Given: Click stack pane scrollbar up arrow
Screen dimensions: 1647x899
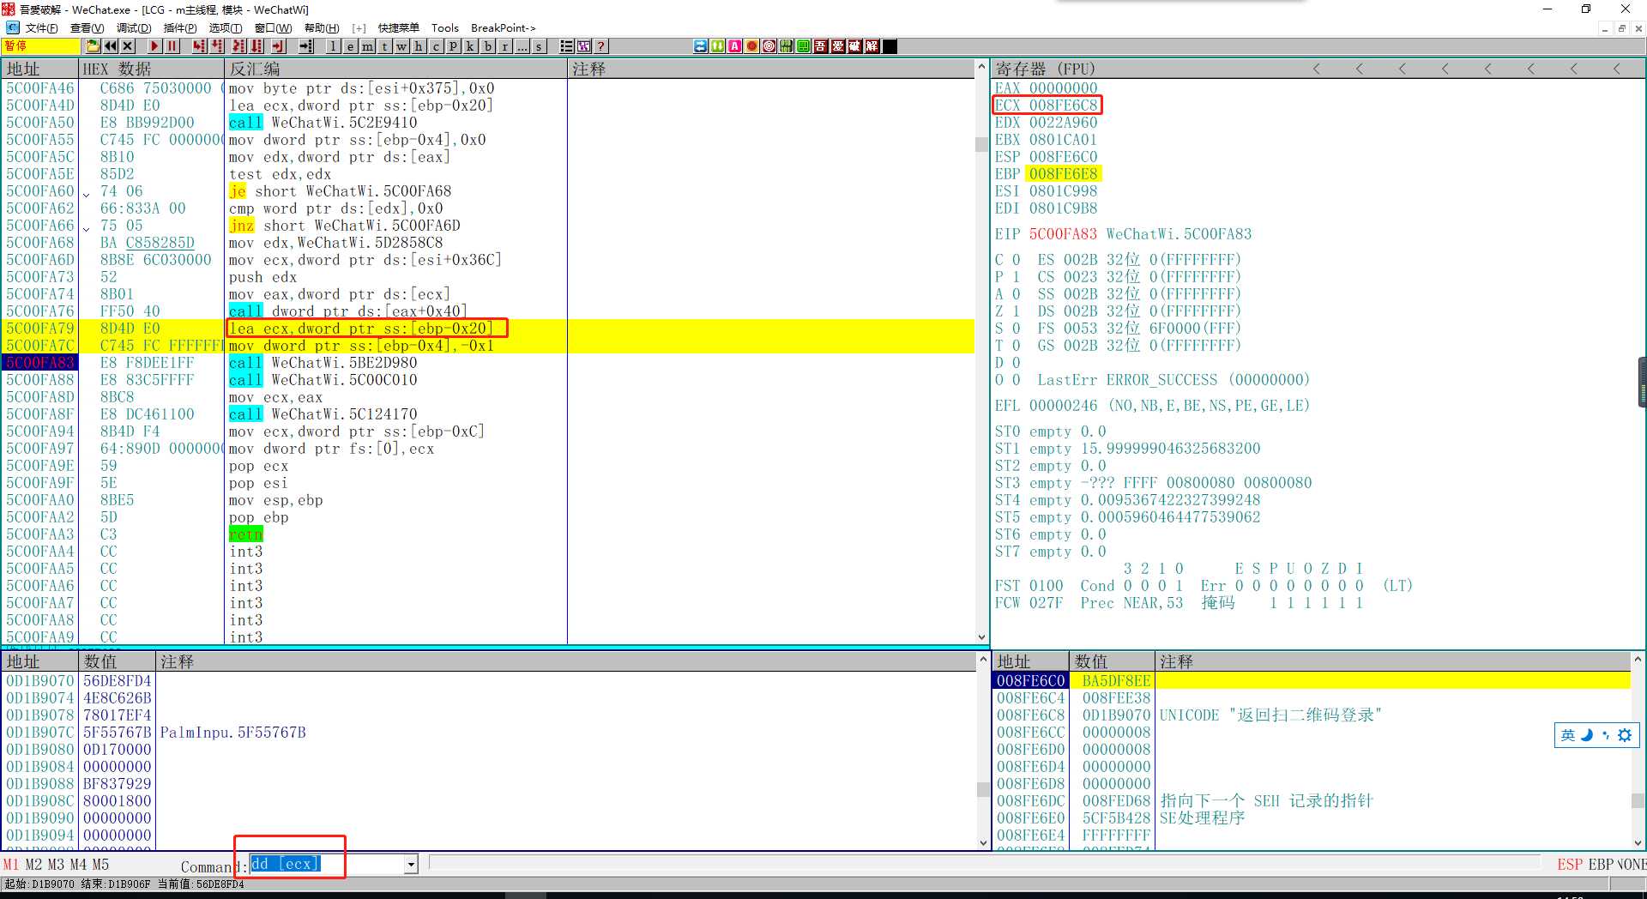Looking at the screenshot, I should (x=1638, y=660).
